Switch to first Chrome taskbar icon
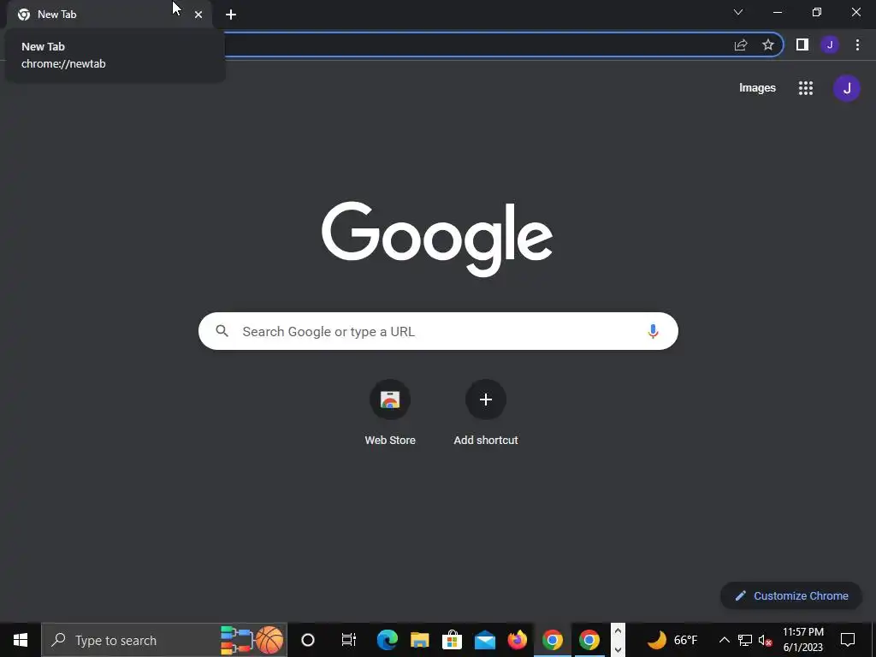This screenshot has width=876, height=657. [553, 640]
